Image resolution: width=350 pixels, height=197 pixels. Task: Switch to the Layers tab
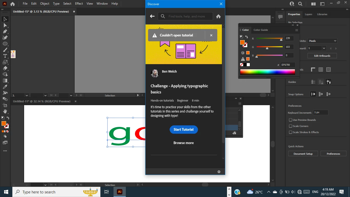pyautogui.click(x=308, y=14)
